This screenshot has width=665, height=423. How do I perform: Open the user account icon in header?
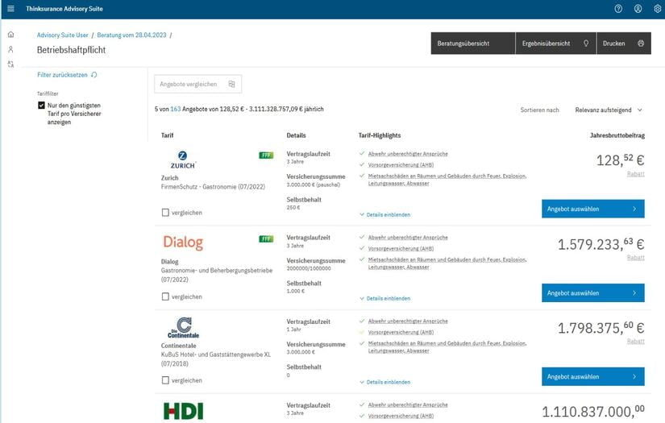[638, 9]
